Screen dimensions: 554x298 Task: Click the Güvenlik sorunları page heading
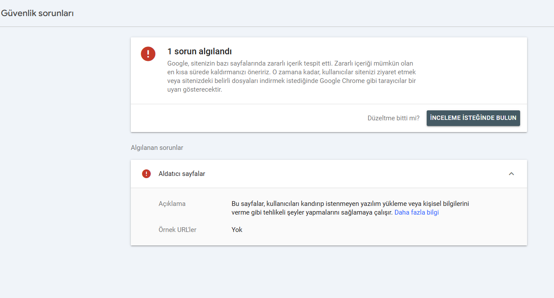tap(37, 13)
